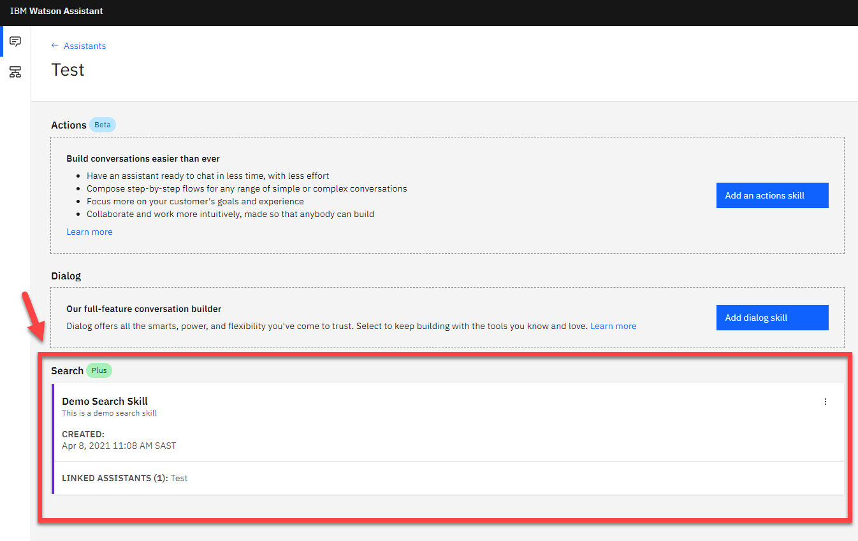
Task: Open Learn more link under Actions
Action: [x=89, y=232]
